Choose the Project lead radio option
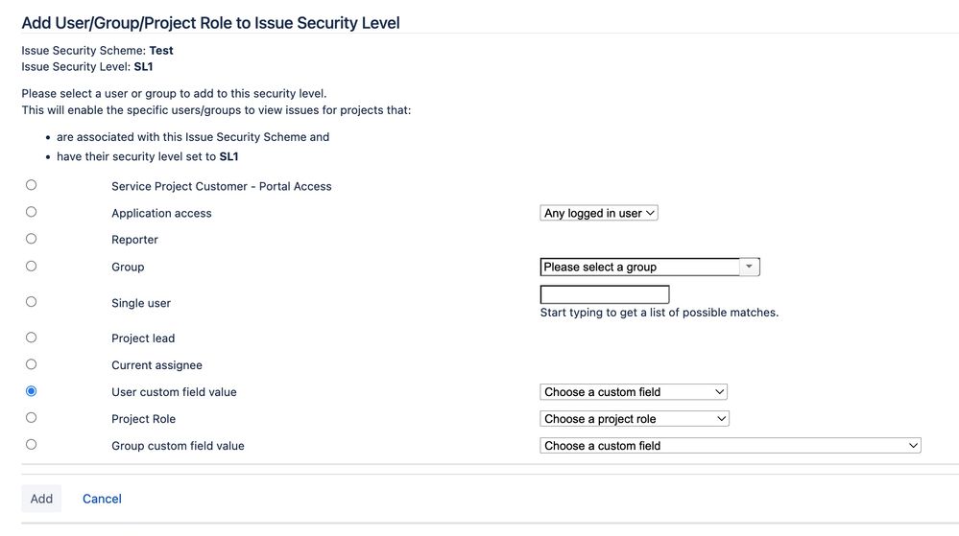 click(32, 338)
